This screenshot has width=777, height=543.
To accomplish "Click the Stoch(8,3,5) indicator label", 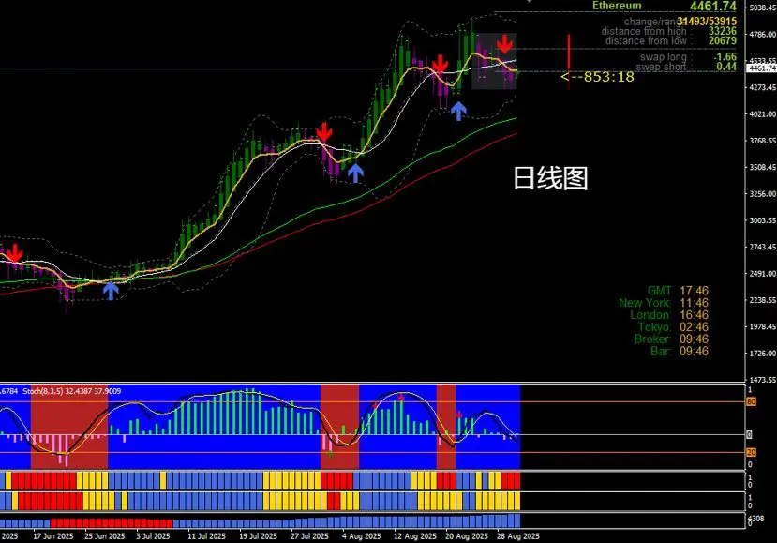I will pos(71,391).
